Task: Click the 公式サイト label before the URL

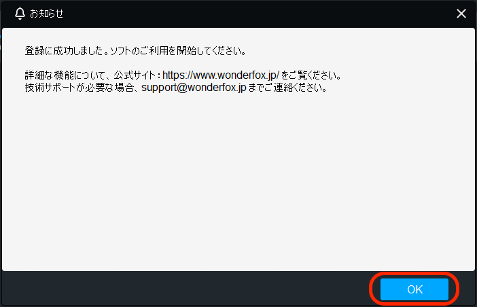Action: [x=135, y=75]
